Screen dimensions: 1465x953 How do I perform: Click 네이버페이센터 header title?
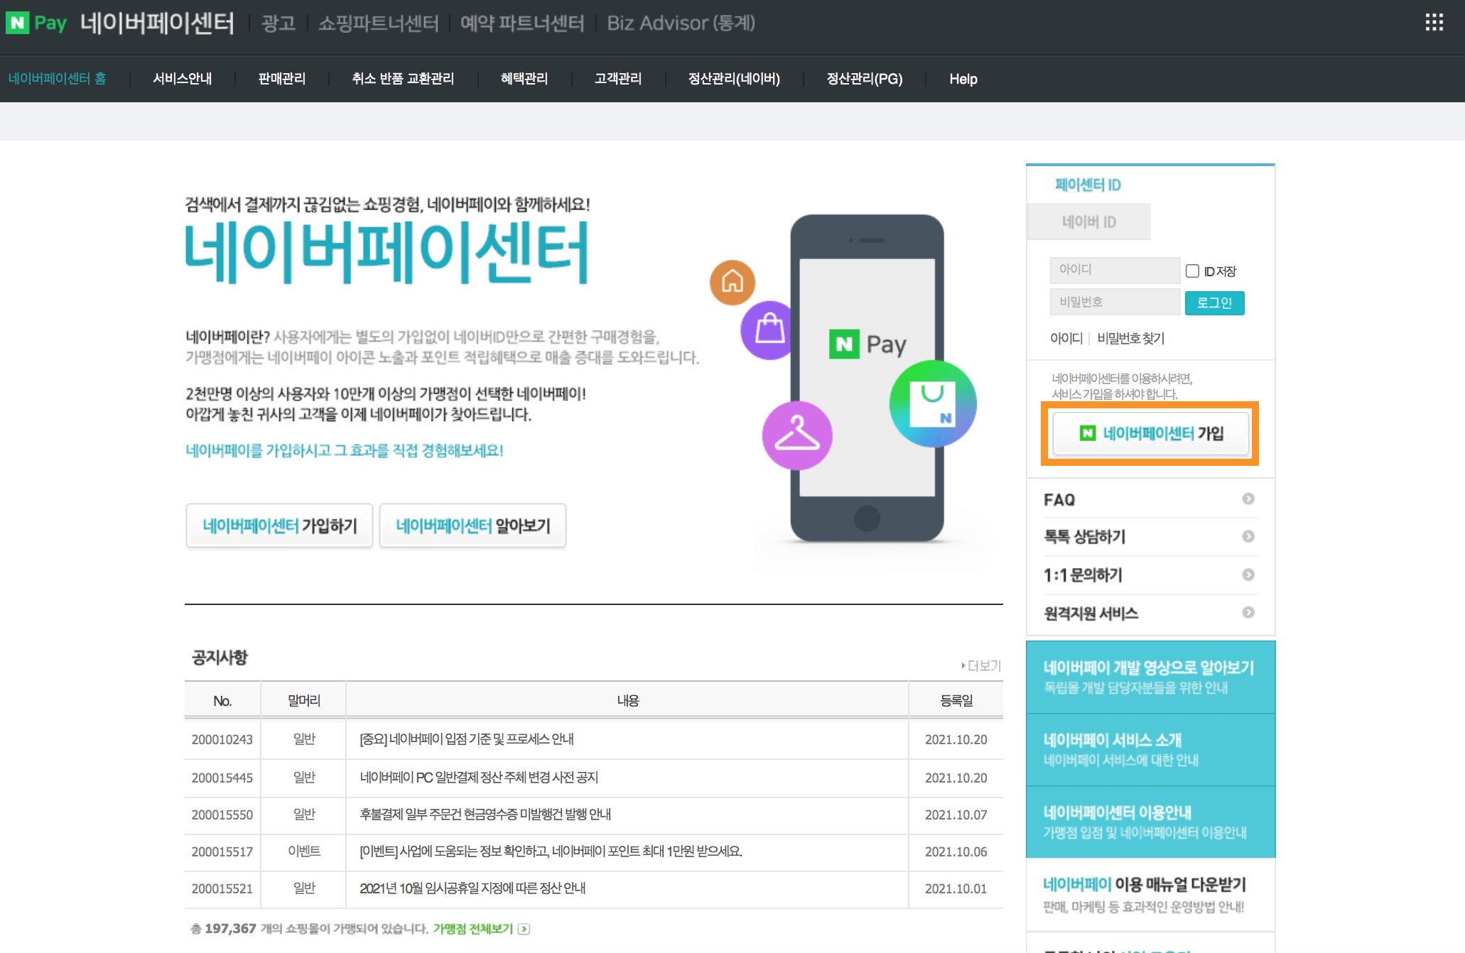pyautogui.click(x=157, y=23)
